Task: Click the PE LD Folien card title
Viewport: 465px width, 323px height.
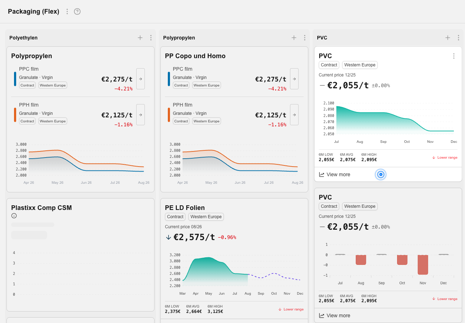Action: pos(185,208)
